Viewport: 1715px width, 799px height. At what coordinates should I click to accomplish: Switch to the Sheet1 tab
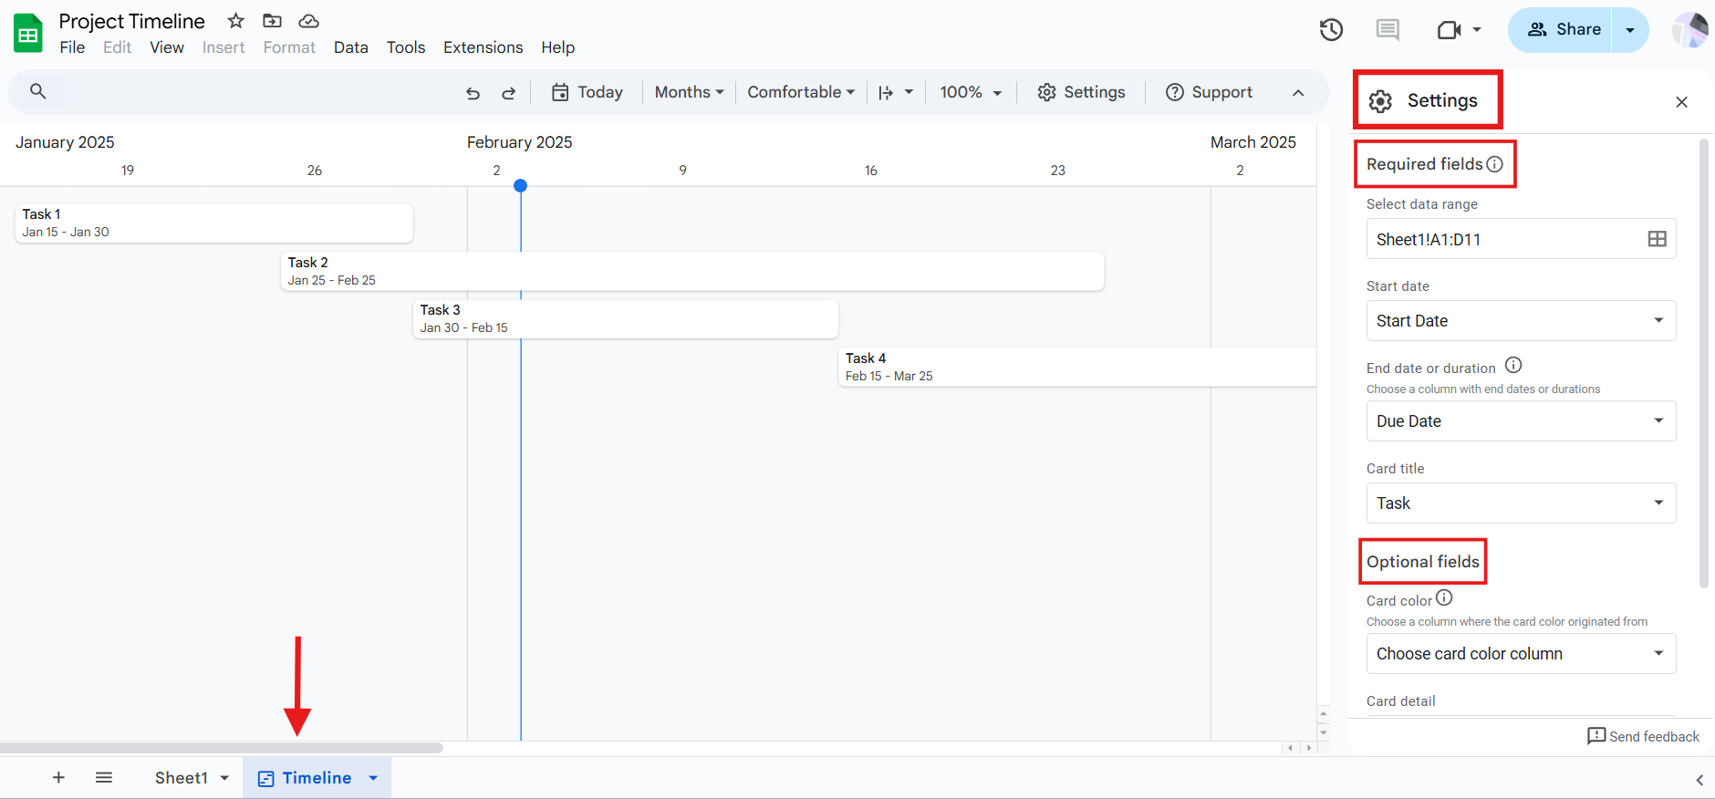pos(181,778)
